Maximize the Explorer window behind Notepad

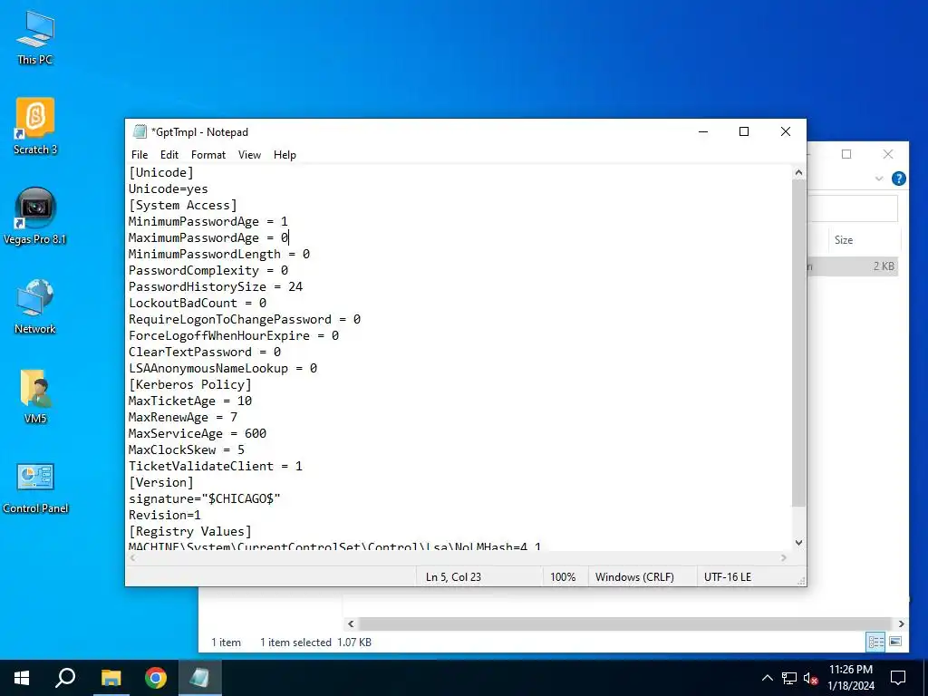[x=846, y=154]
